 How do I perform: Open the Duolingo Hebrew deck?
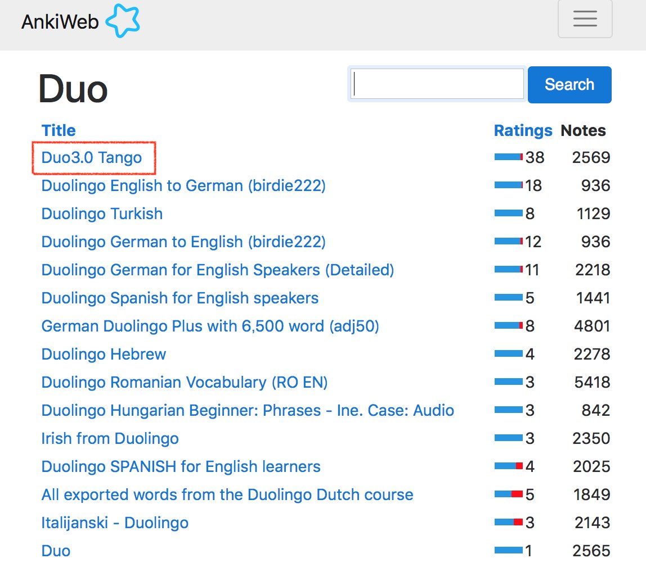(104, 355)
